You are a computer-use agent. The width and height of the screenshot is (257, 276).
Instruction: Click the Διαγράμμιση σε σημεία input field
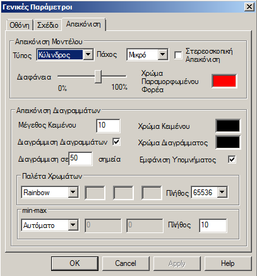80,159
